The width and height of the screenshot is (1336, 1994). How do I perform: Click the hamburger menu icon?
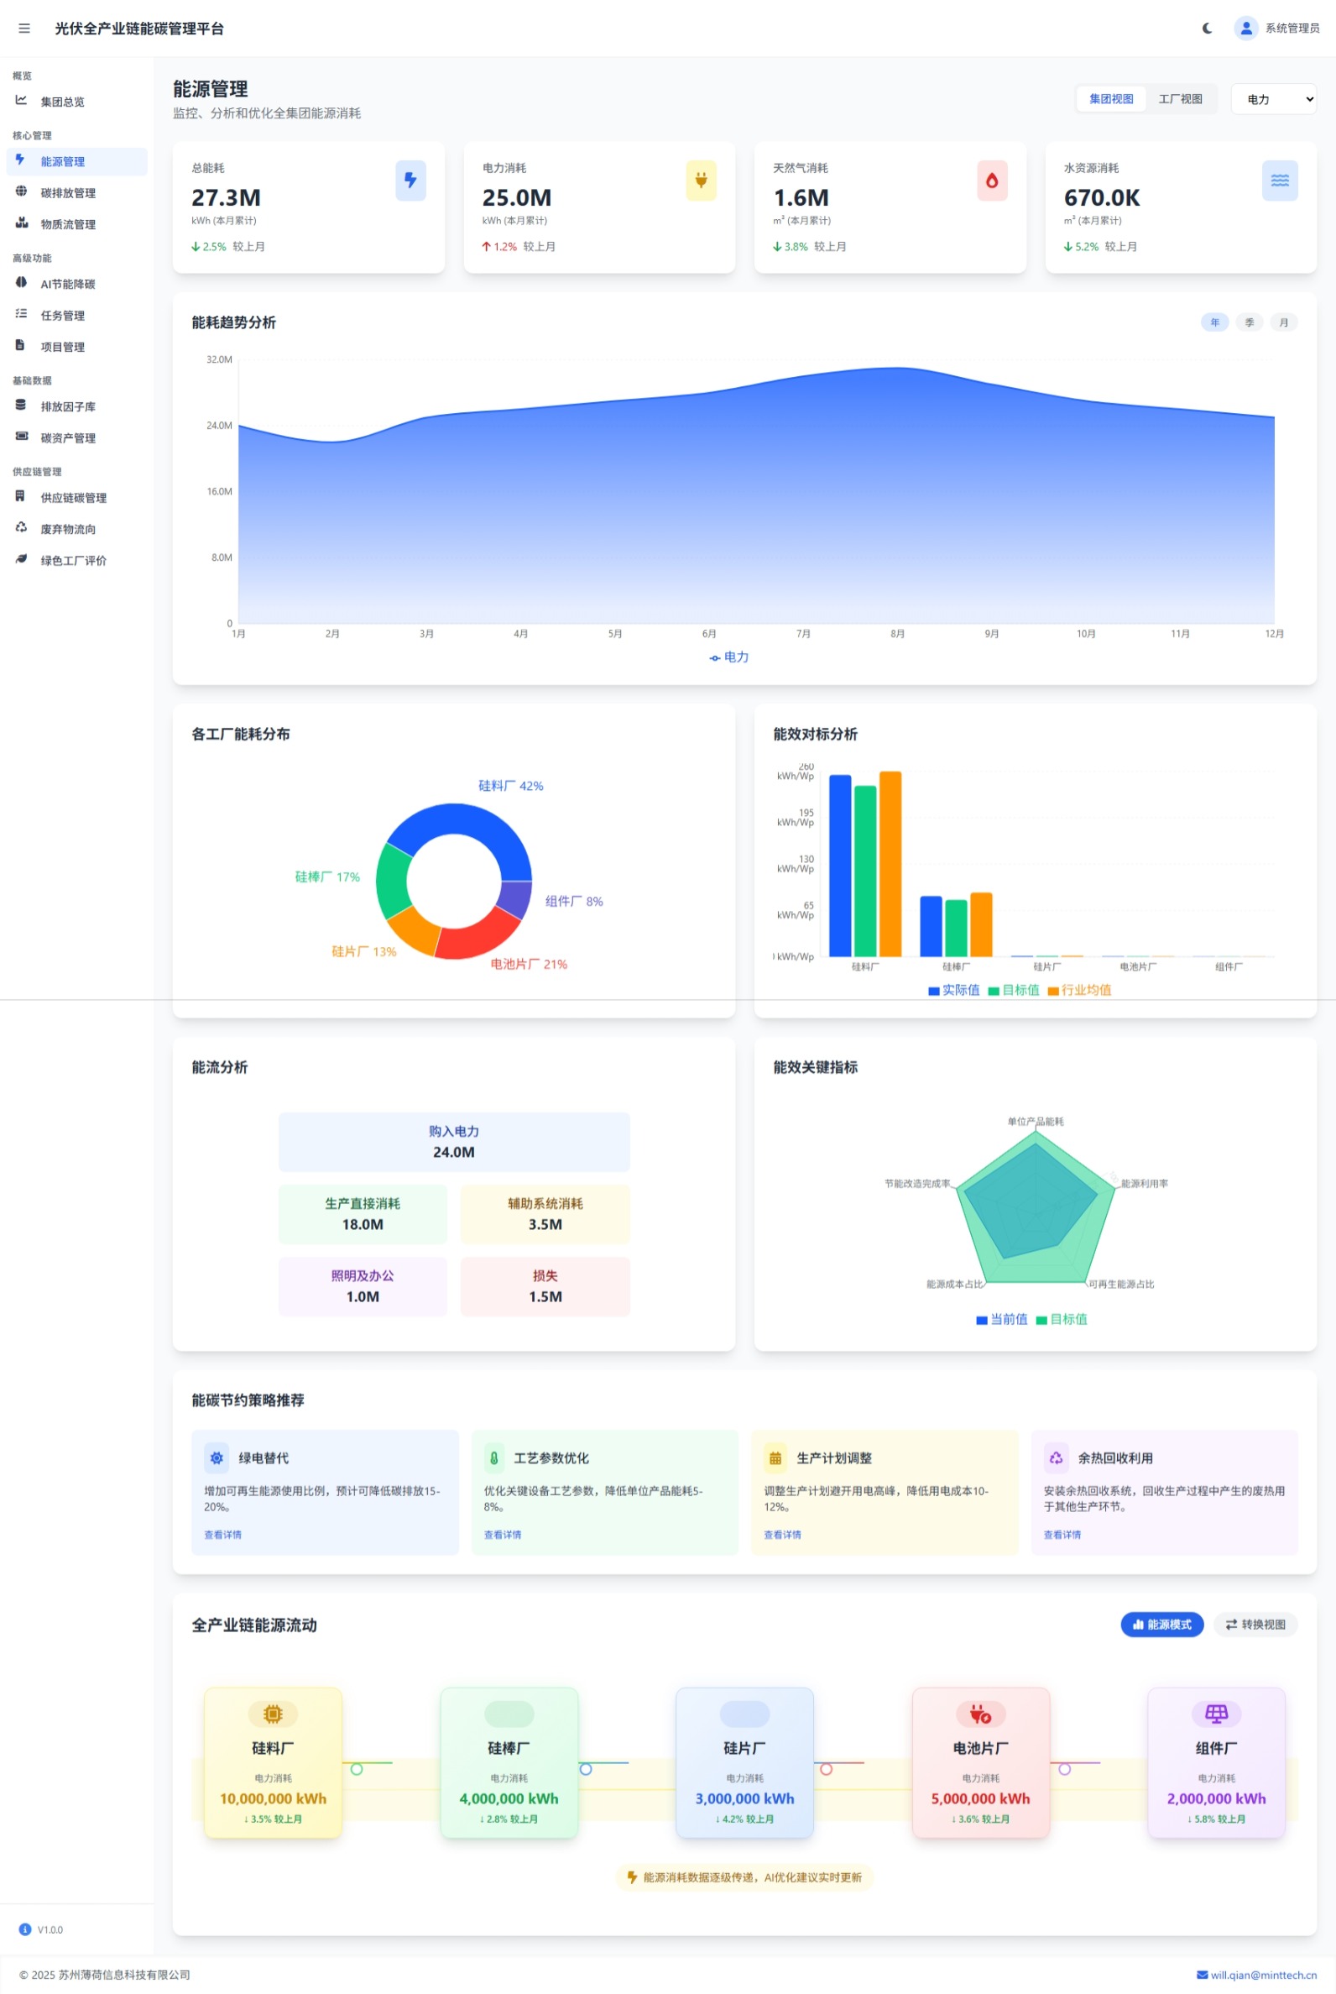pyautogui.click(x=23, y=29)
